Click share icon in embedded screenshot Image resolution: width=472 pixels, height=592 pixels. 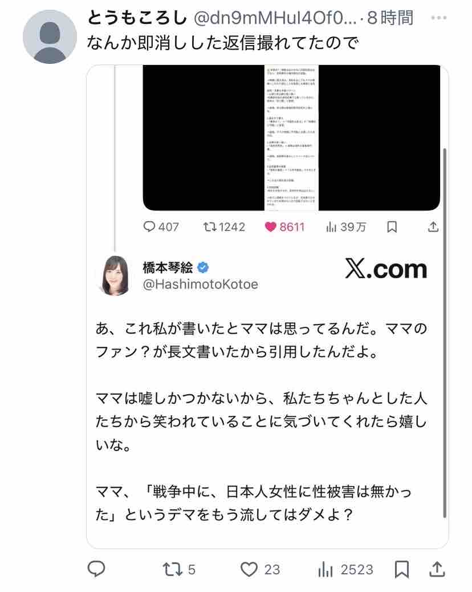point(433,226)
